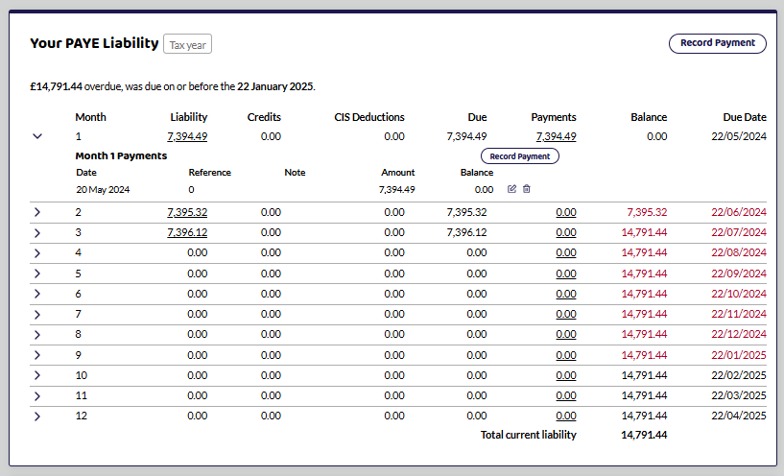Delete the 20 May 2024 payment entry
784x476 pixels.
tap(527, 189)
